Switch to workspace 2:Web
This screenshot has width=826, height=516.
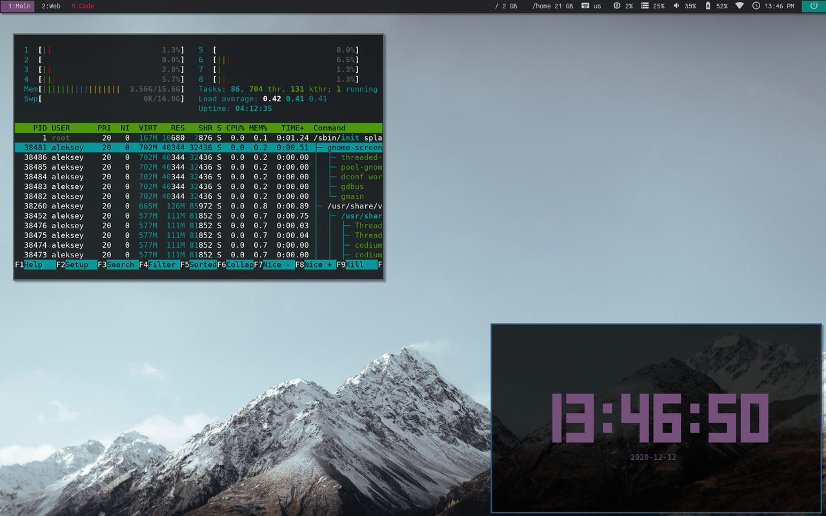[x=50, y=6]
